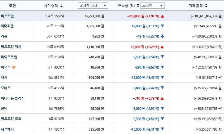Click the red up arrow in 이더리움 클래식 row
The image size is (224, 134).
point(162,98)
